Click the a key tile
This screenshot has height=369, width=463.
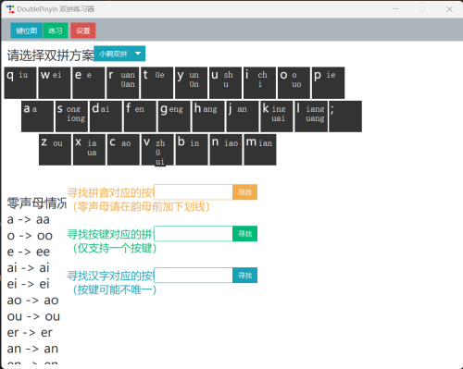(37, 117)
